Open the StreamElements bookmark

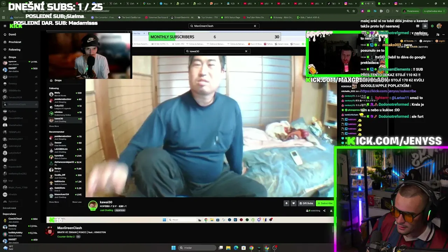click(182, 17)
